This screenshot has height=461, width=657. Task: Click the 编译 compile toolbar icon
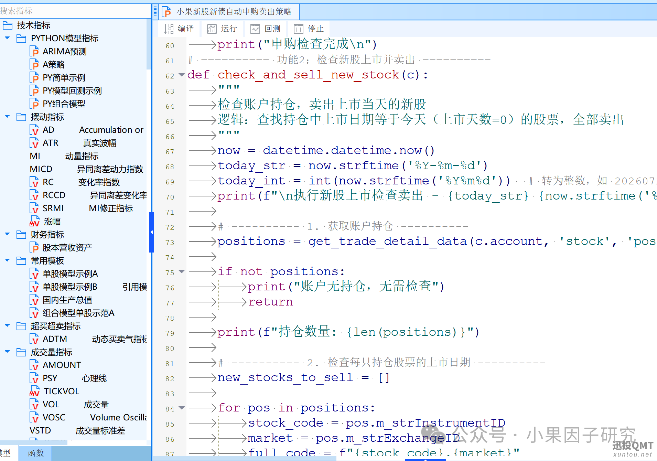(179, 29)
